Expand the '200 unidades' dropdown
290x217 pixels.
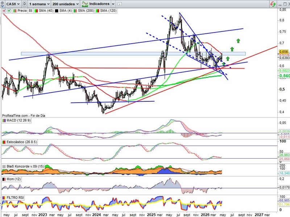click(65, 4)
